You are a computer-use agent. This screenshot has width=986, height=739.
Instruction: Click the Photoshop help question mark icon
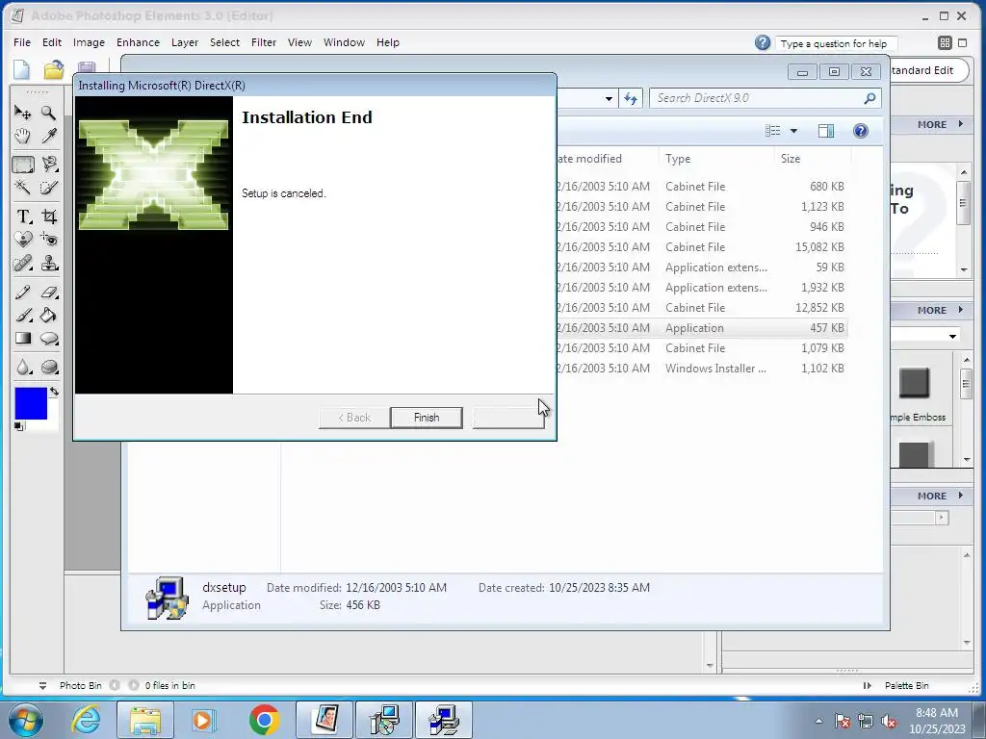click(763, 42)
